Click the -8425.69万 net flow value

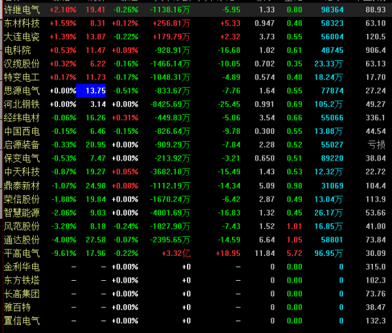170,104
